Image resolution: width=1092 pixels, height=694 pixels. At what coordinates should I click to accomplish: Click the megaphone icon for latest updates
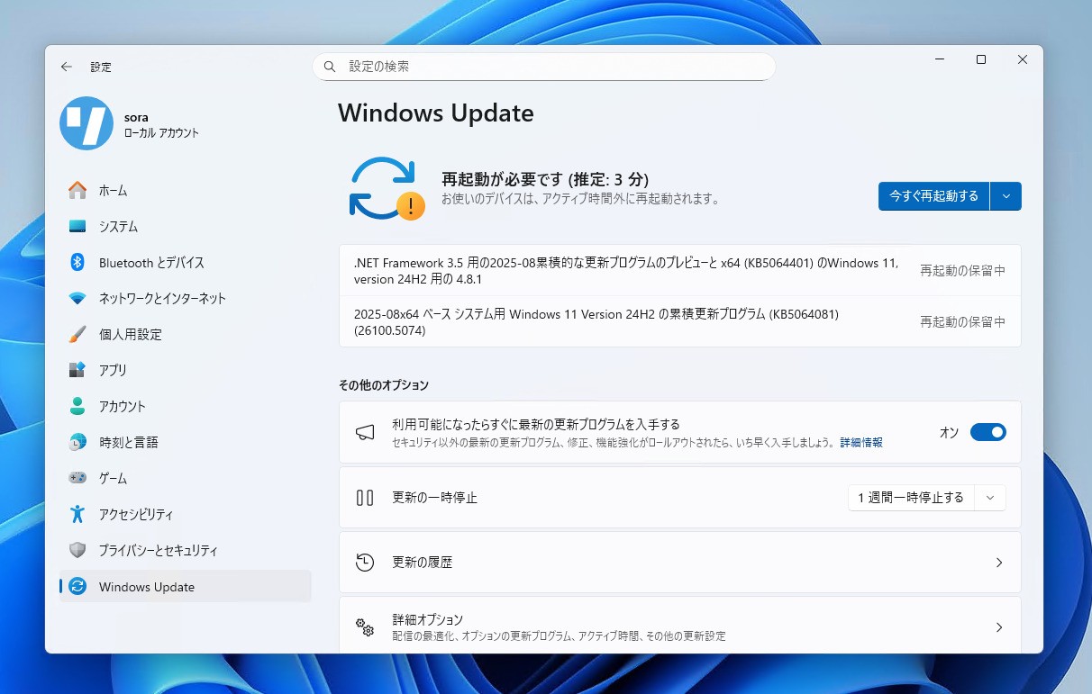tap(365, 432)
